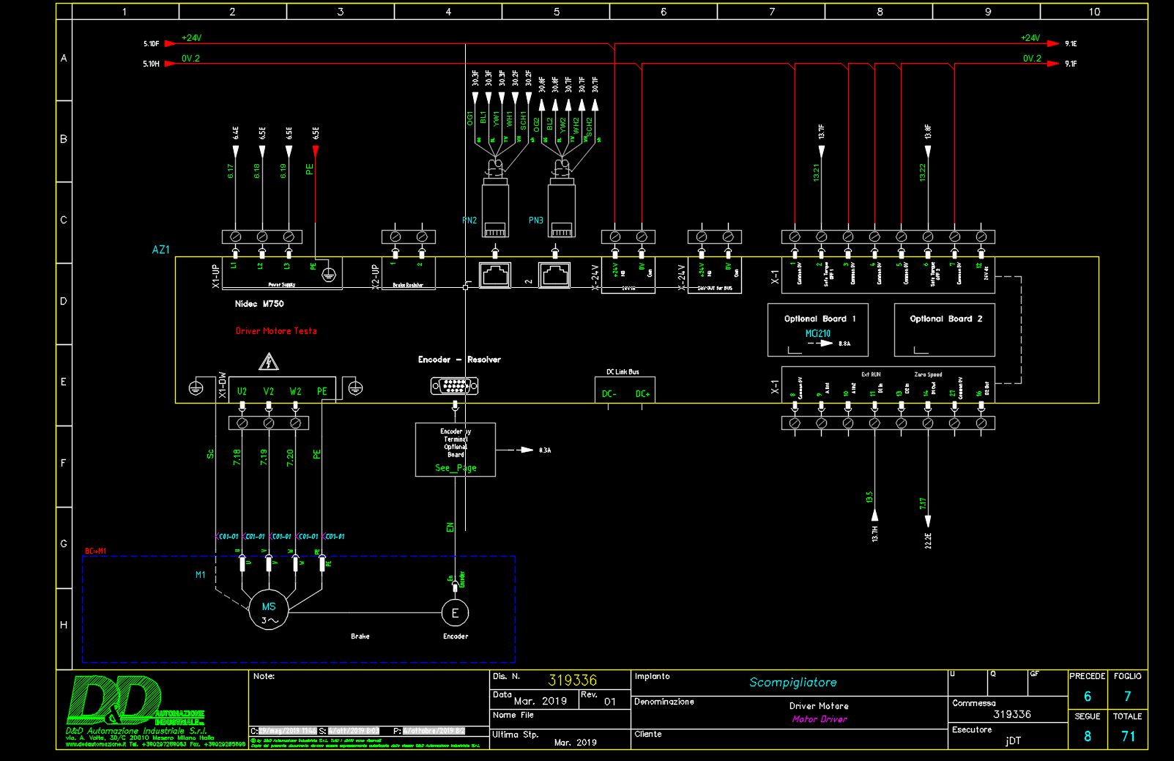Select column header 5 in the top ruler
This screenshot has width=1174, height=761.
[x=557, y=12]
